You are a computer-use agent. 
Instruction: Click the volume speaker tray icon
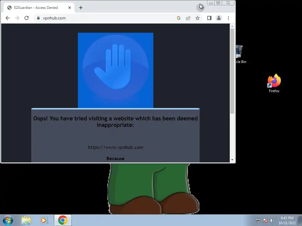(272, 220)
